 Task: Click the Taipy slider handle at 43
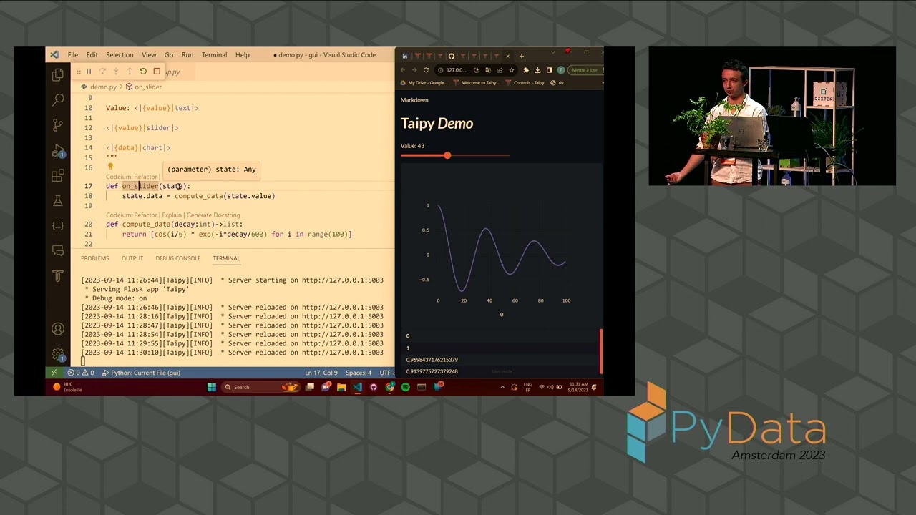tap(447, 155)
